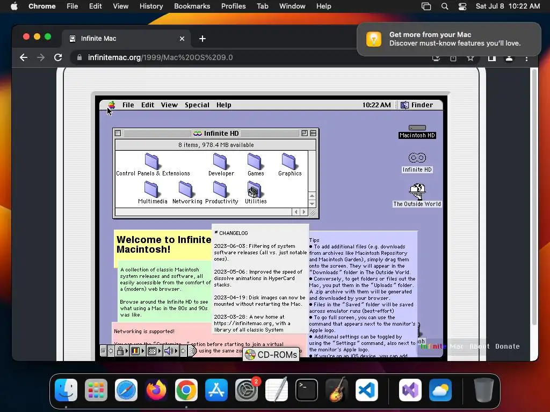This screenshot has height=412, width=550.
Task: Click the control strip left scroll arrow
Action: click(x=111, y=351)
